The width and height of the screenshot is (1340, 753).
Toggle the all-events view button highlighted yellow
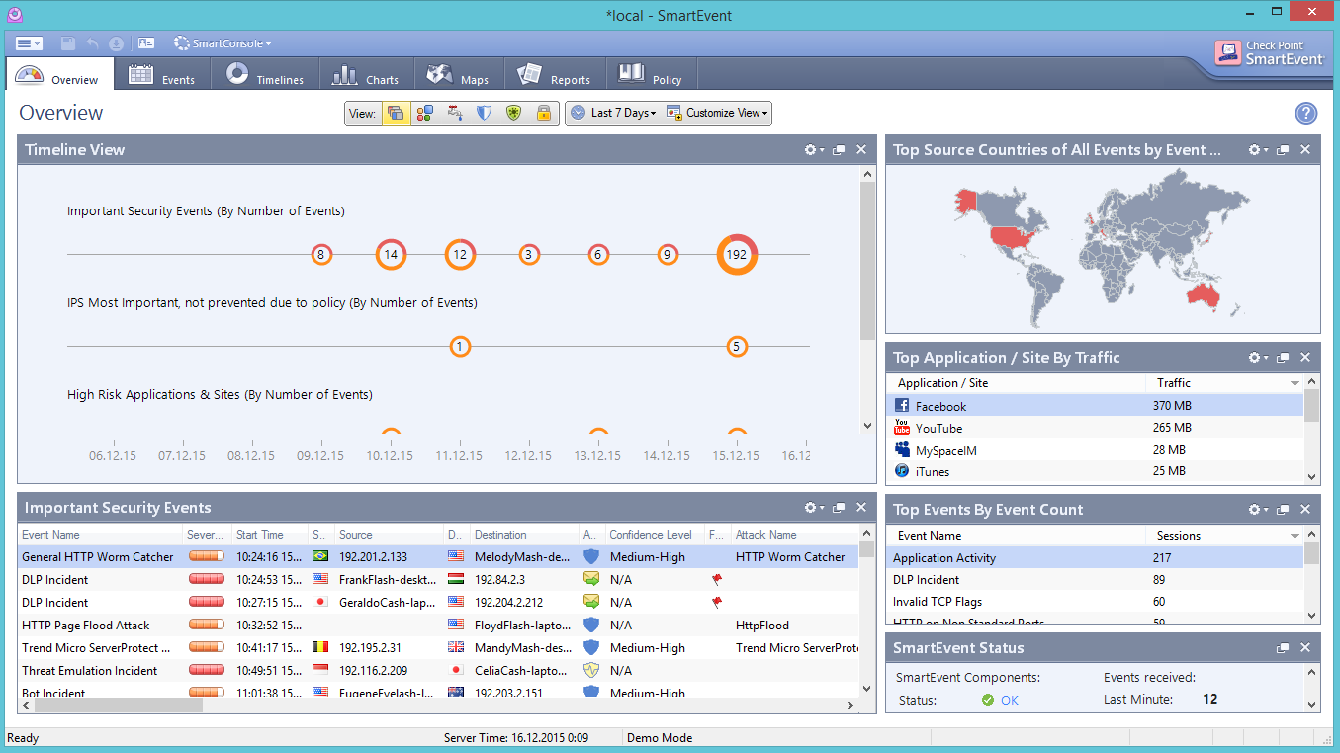coord(396,114)
